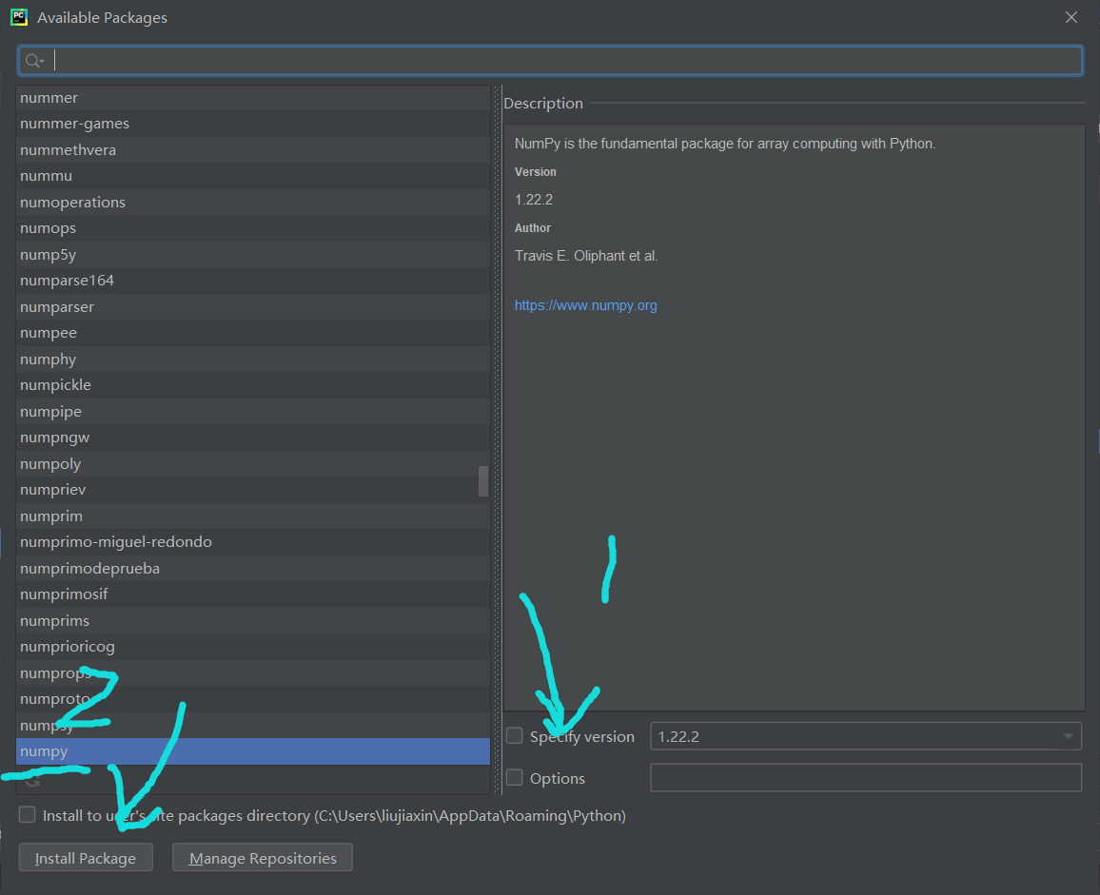Select the numparser package
The height and width of the screenshot is (895, 1100).
coord(252,306)
